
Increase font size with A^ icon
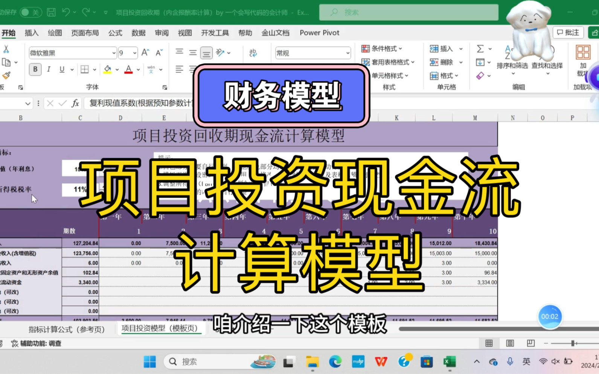pos(145,53)
